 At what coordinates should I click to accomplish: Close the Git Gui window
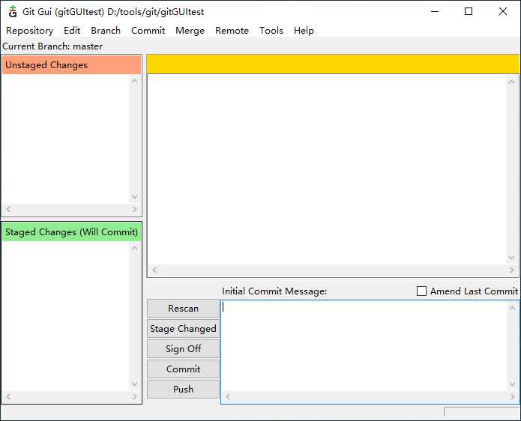[x=503, y=12]
